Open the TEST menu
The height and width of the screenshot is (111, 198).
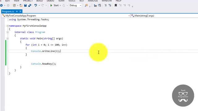click(x=82, y=1)
